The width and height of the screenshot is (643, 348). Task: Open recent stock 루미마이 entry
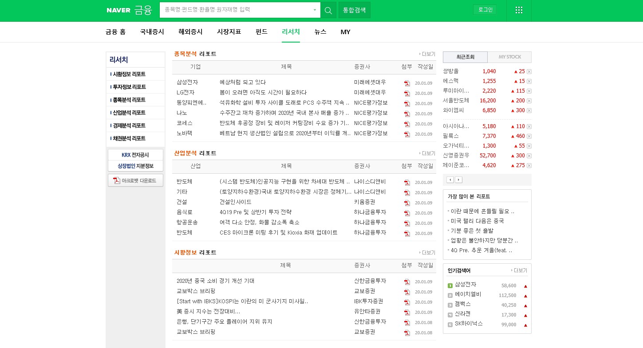(x=456, y=91)
